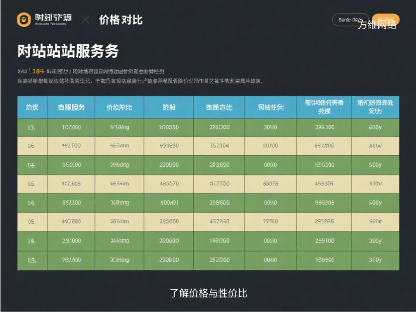Select the first green header cell in the table

(32, 107)
